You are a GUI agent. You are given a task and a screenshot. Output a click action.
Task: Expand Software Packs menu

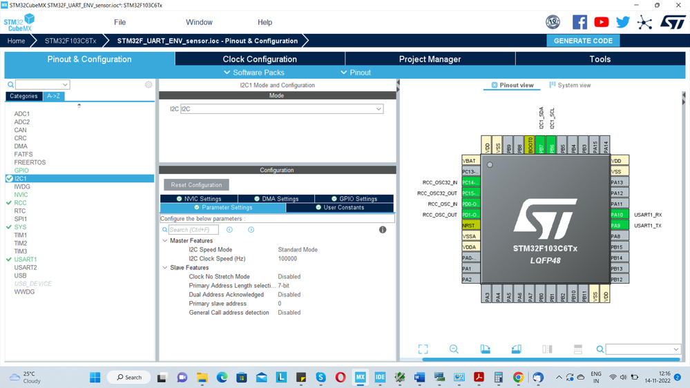254,72
